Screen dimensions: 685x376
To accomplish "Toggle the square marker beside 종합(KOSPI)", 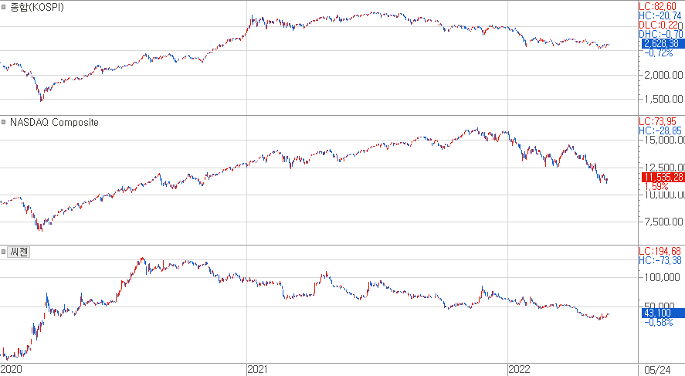I will (4, 7).
